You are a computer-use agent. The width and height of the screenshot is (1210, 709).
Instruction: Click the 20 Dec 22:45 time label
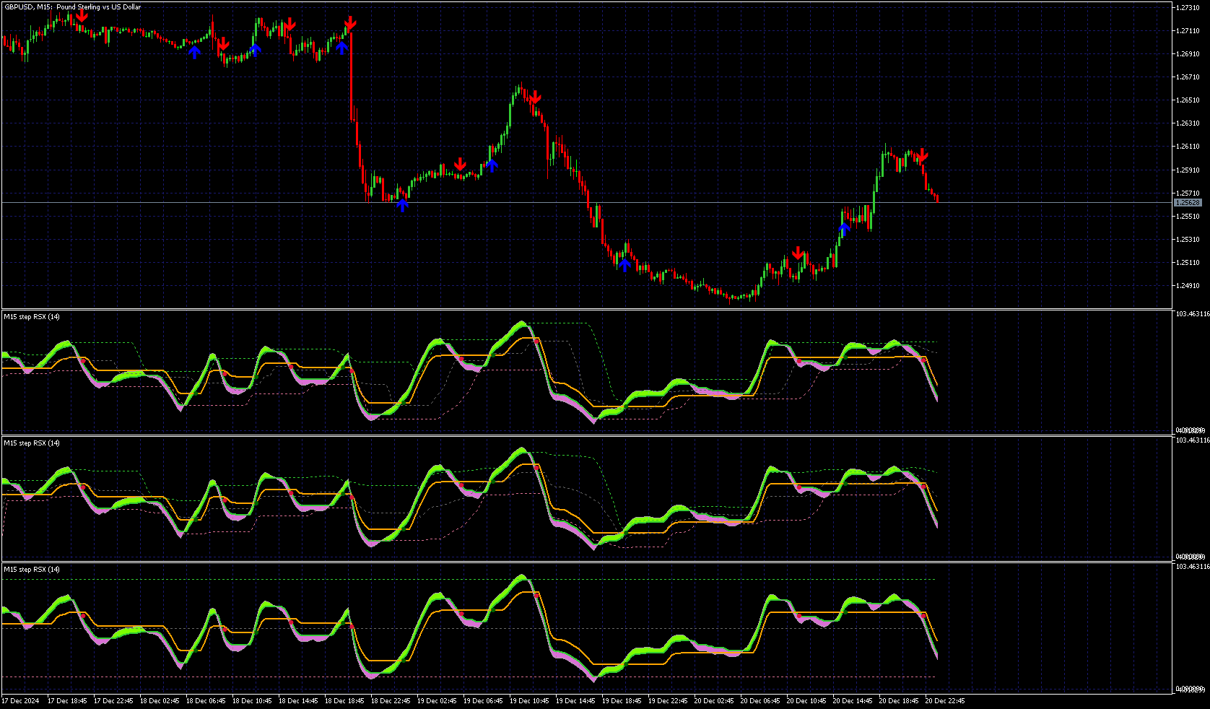(x=945, y=700)
